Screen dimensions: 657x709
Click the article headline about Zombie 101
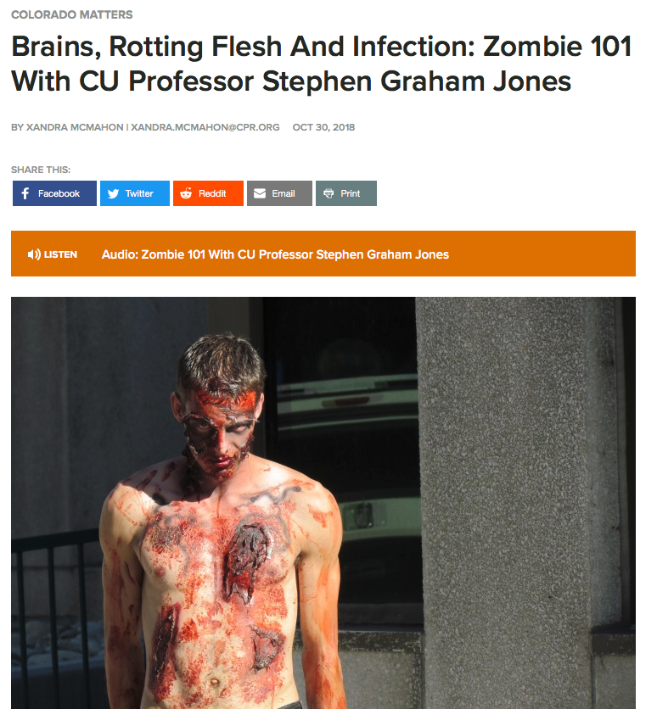[321, 64]
